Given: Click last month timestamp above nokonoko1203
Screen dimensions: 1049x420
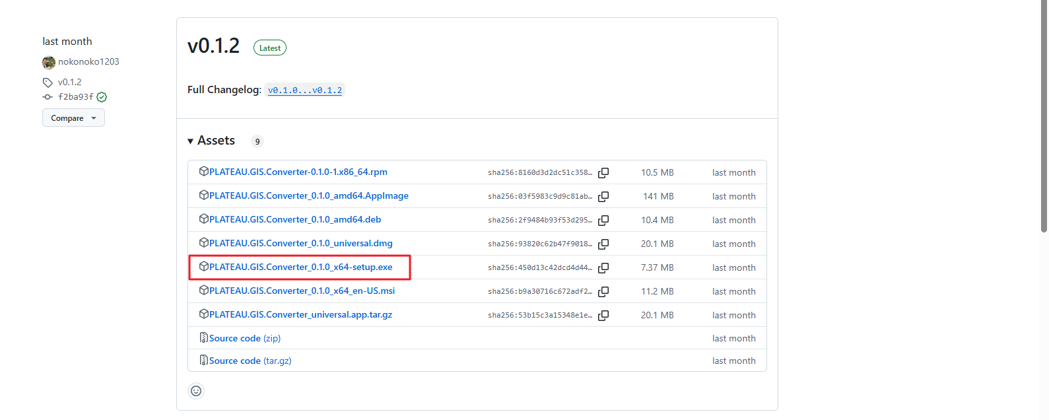Looking at the screenshot, I should point(67,42).
